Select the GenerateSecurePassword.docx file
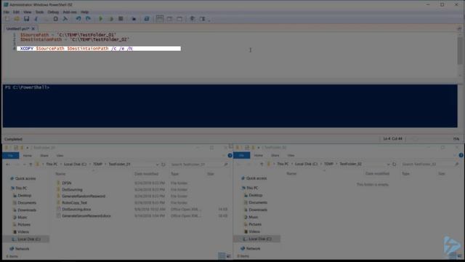 click(86, 215)
